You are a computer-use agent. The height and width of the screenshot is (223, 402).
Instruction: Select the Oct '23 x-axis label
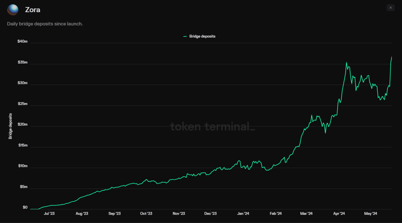(x=146, y=214)
